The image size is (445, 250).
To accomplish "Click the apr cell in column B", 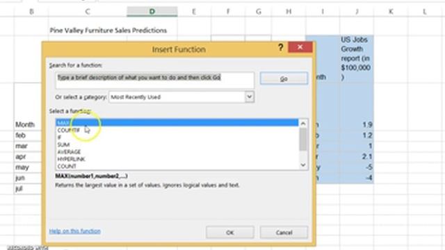I will [28, 156].
